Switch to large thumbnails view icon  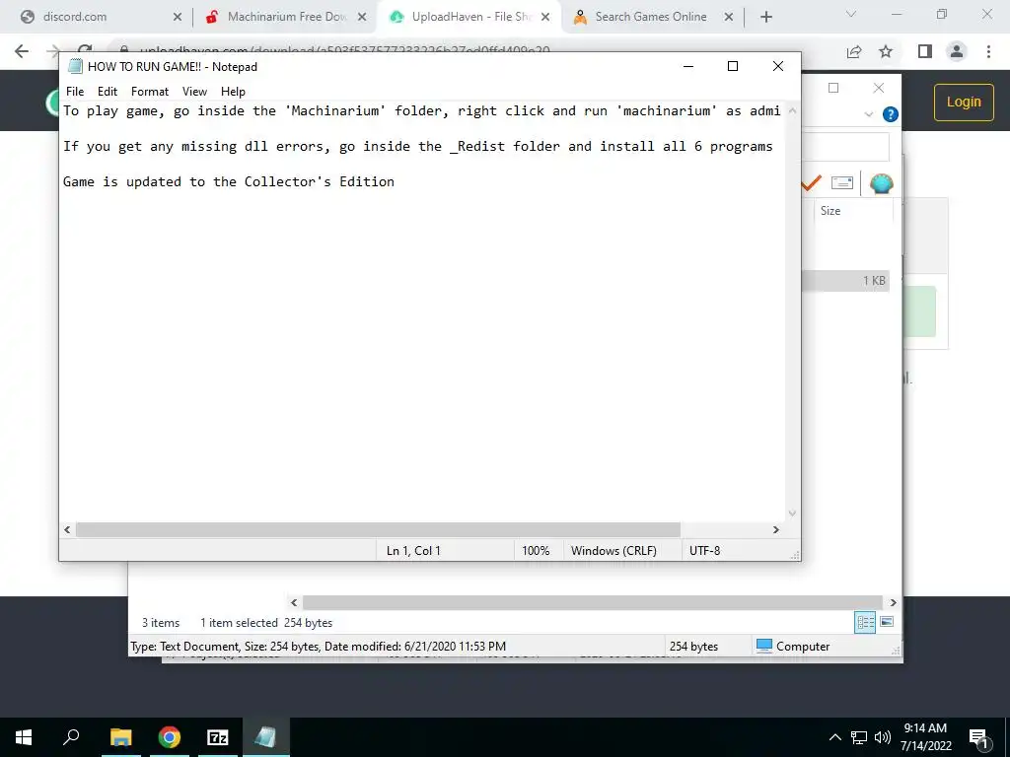click(x=887, y=622)
